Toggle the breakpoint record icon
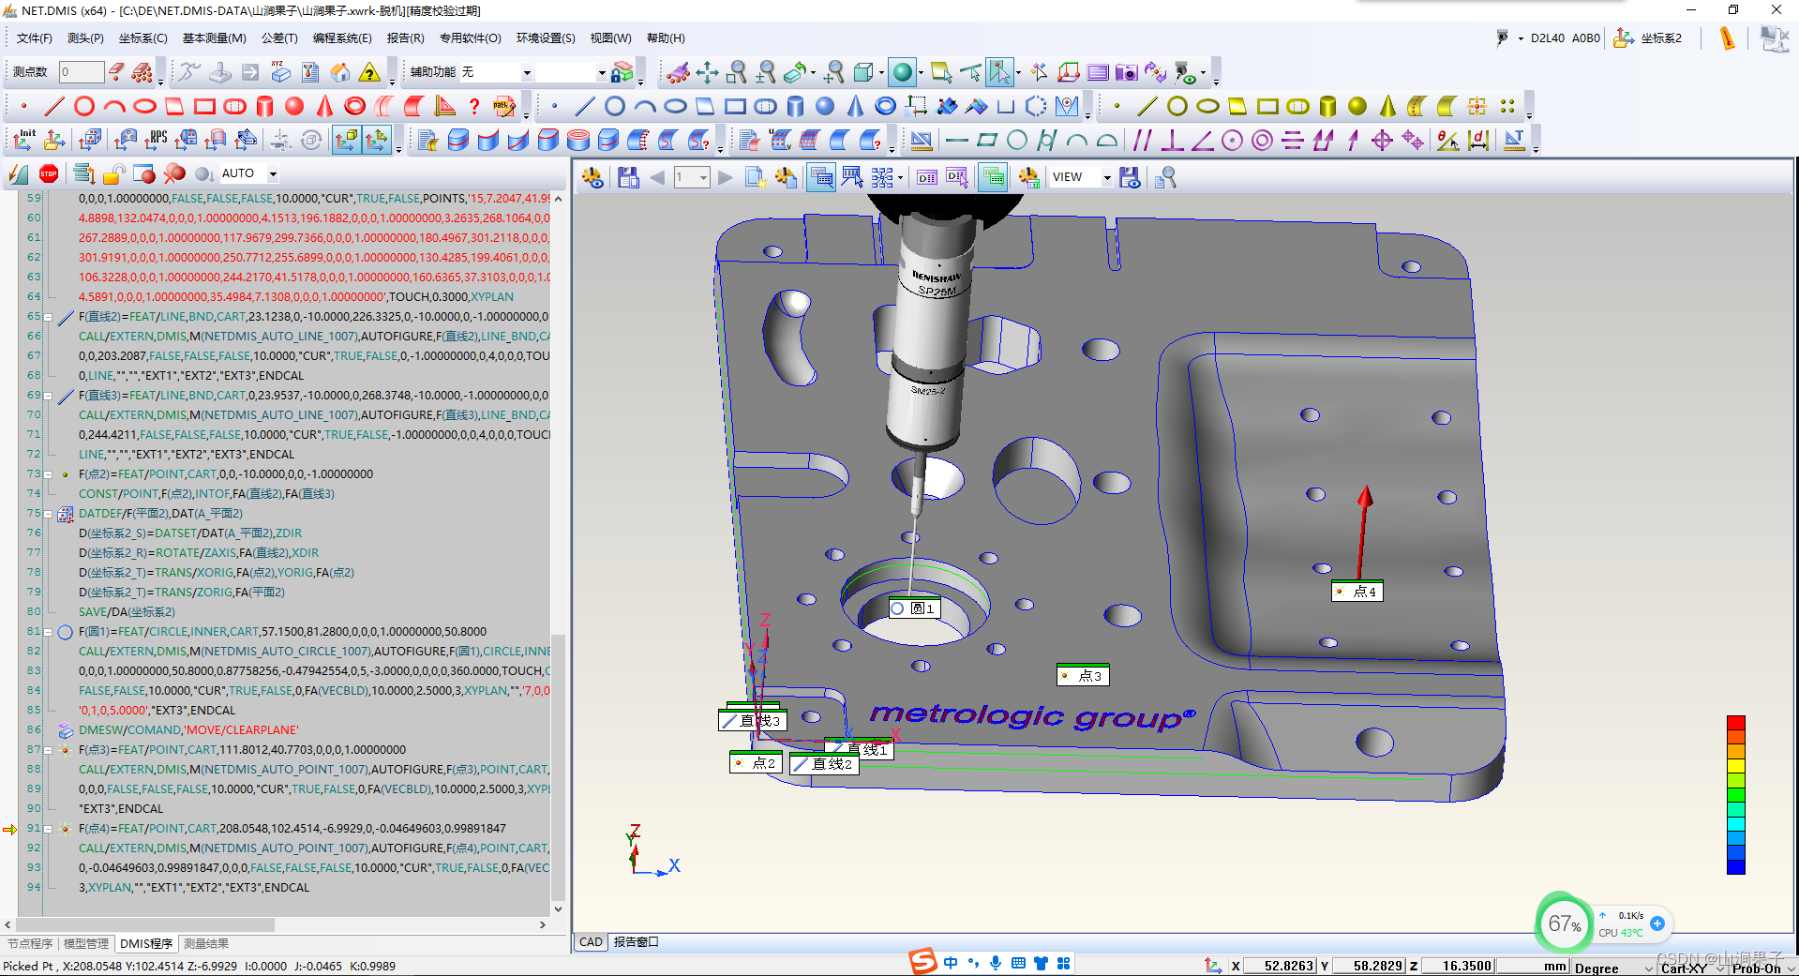 pos(144,173)
